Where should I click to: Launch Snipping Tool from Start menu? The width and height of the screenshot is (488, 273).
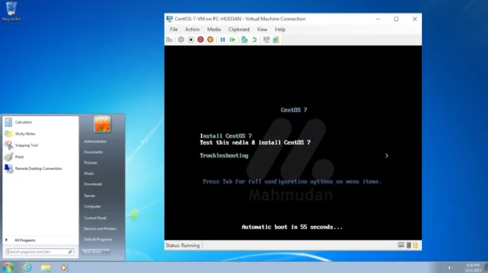[x=41, y=145]
